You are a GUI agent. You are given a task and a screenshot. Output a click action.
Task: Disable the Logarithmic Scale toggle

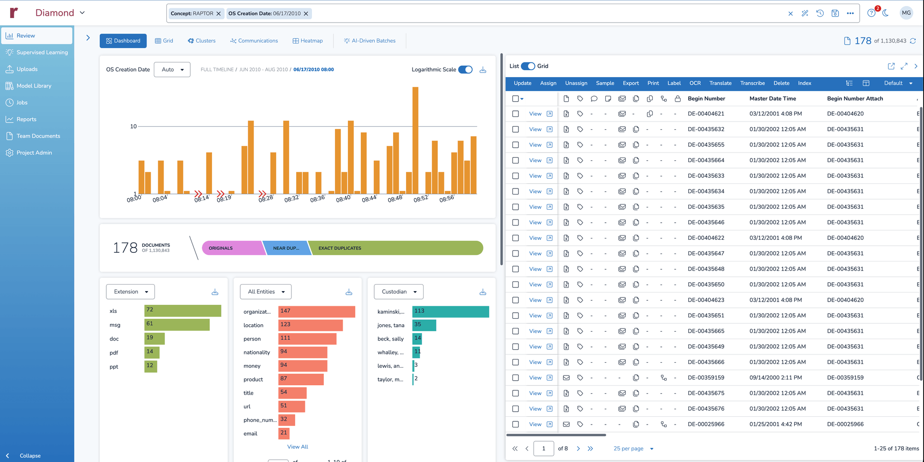click(465, 69)
